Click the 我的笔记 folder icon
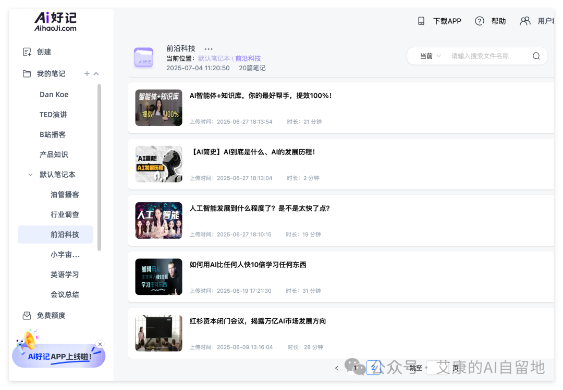This screenshot has width=563, height=390. pos(27,73)
